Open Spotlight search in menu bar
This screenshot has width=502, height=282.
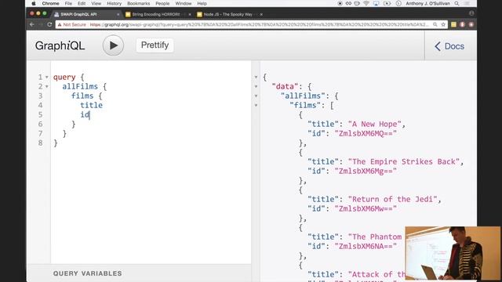[457, 3]
